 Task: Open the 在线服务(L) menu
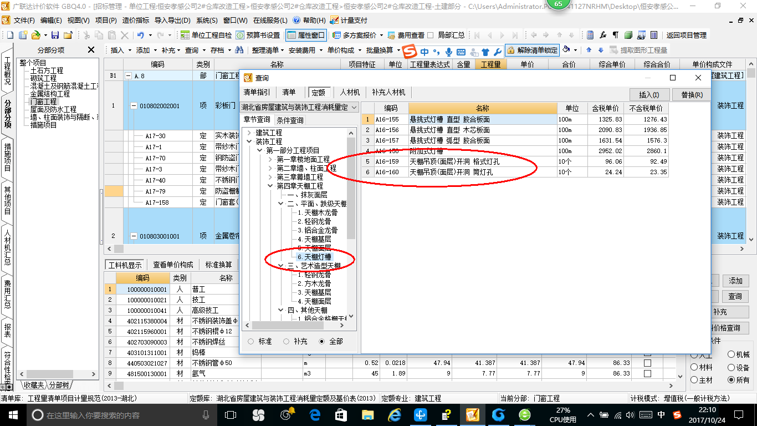click(270, 21)
